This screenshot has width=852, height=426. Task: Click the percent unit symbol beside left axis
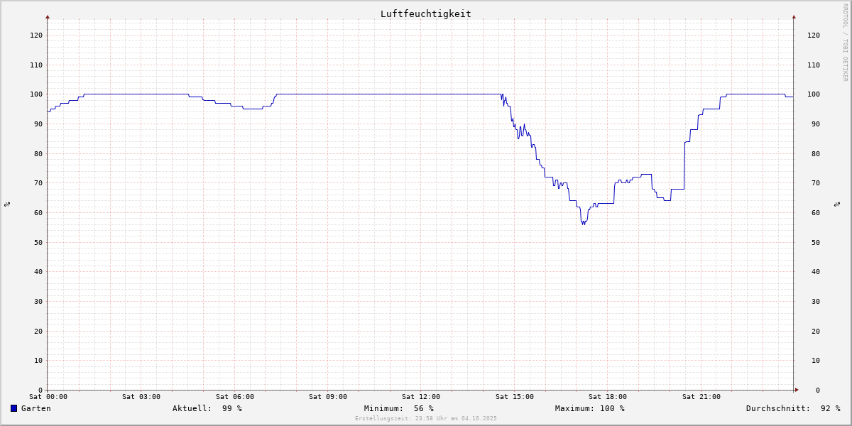[7, 204]
